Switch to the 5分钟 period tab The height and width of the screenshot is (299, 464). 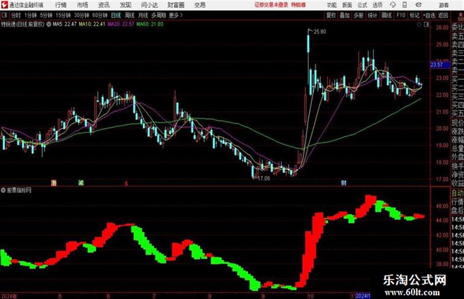point(46,15)
